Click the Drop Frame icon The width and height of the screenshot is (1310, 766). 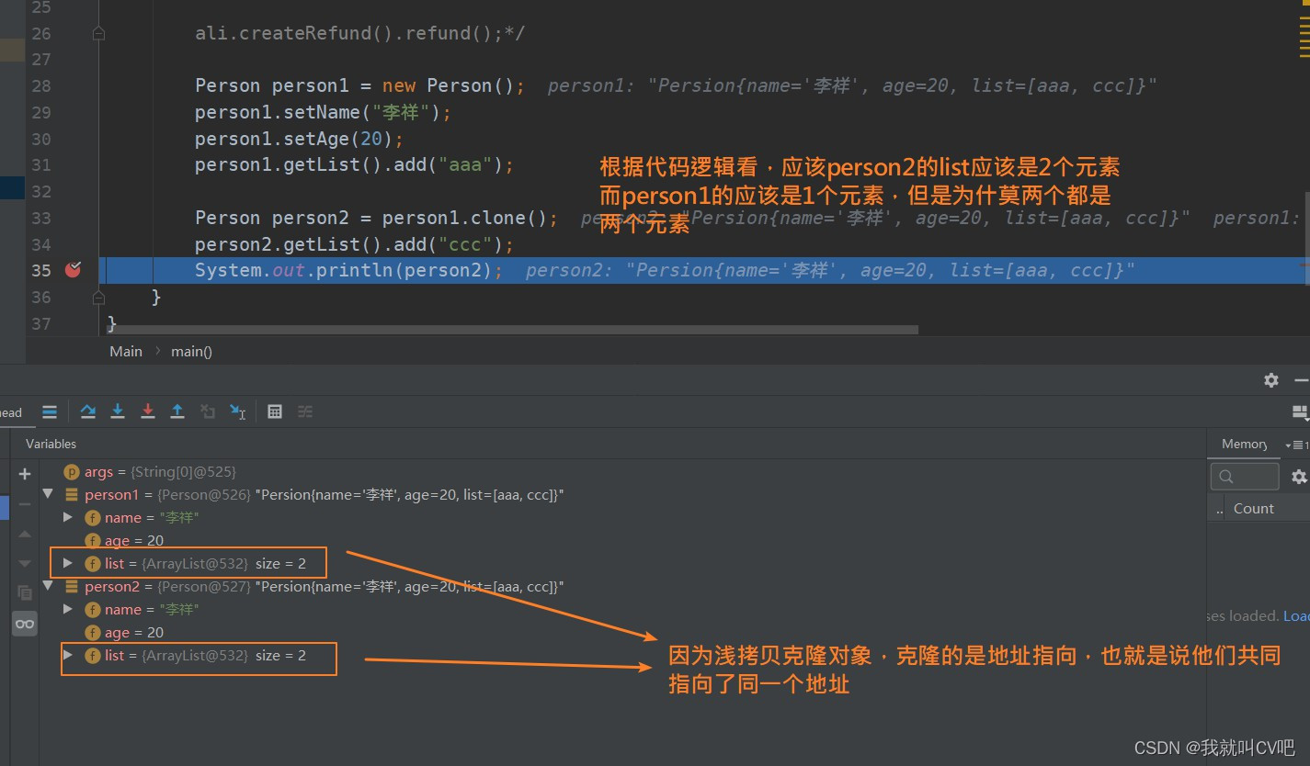(x=208, y=411)
